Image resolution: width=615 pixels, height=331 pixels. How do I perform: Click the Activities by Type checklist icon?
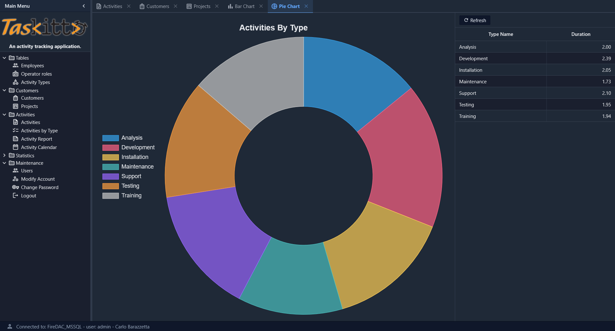click(x=15, y=130)
